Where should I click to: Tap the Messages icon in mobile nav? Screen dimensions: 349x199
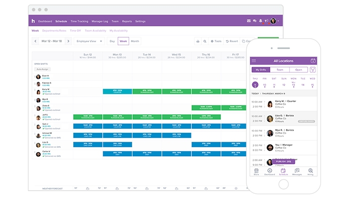pos(297,172)
